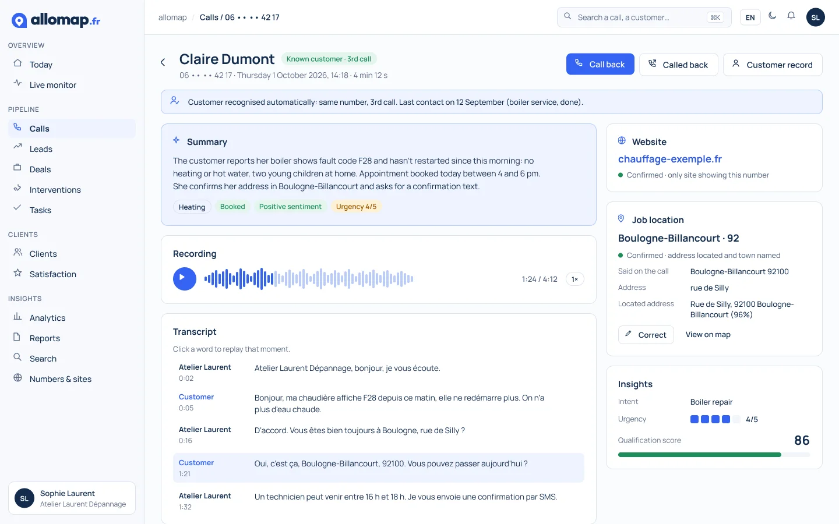839x524 pixels.
Task: Click the Urgency 4/5 tag
Action: pos(356,207)
